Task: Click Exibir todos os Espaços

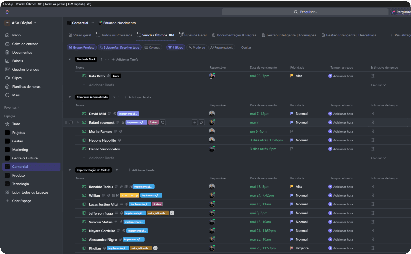Action: pos(30,192)
